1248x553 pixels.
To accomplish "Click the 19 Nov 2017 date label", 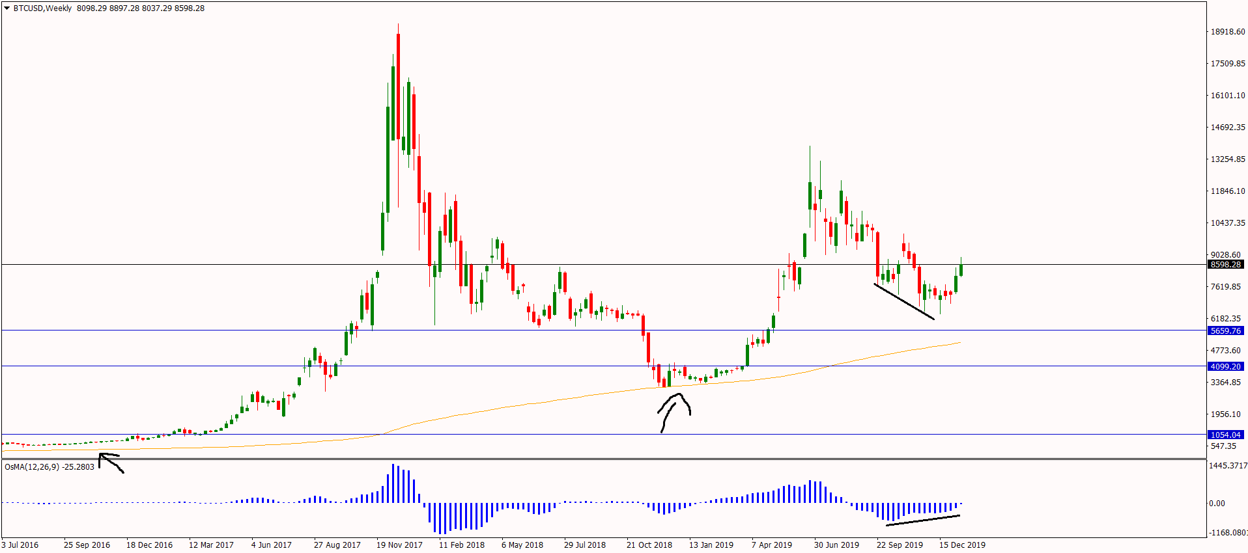I will (x=399, y=545).
